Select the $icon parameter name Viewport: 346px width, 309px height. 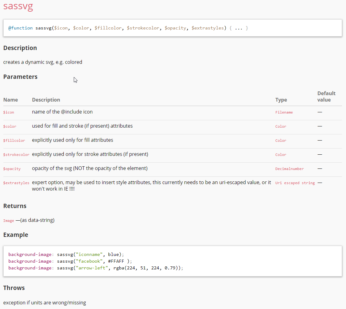[x=9, y=112]
